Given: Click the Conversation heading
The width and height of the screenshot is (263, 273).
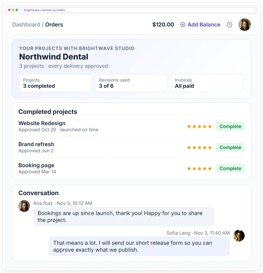Looking at the screenshot, I should click(38, 193).
